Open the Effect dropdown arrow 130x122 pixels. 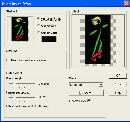coord(101,85)
